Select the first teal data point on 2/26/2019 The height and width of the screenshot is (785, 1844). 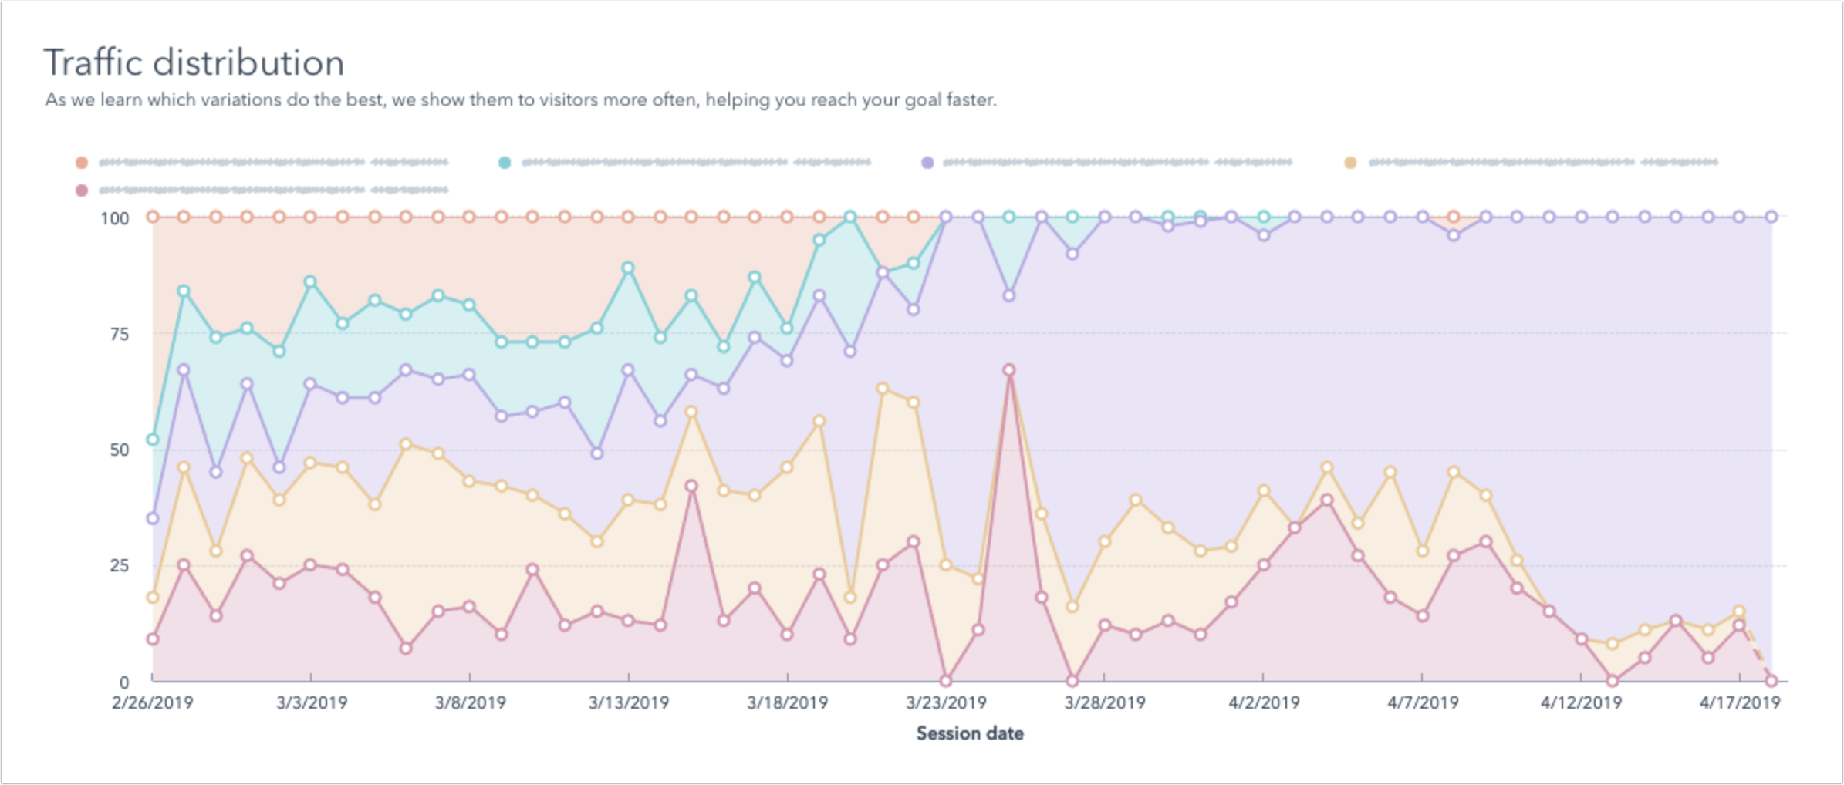153,440
